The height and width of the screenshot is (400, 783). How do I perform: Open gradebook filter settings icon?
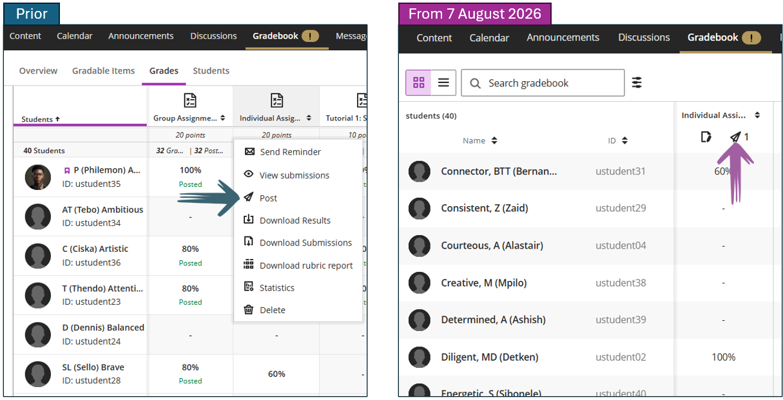pos(637,82)
